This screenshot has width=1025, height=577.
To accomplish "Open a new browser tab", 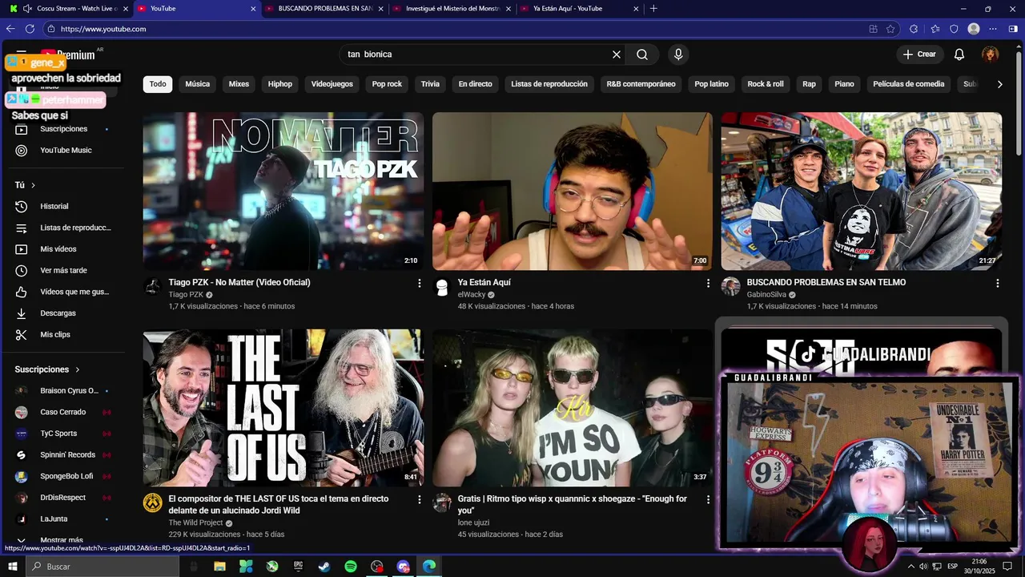I will (653, 9).
